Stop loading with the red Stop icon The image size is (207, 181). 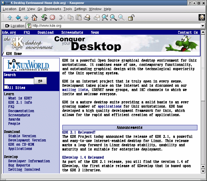point(52,17)
